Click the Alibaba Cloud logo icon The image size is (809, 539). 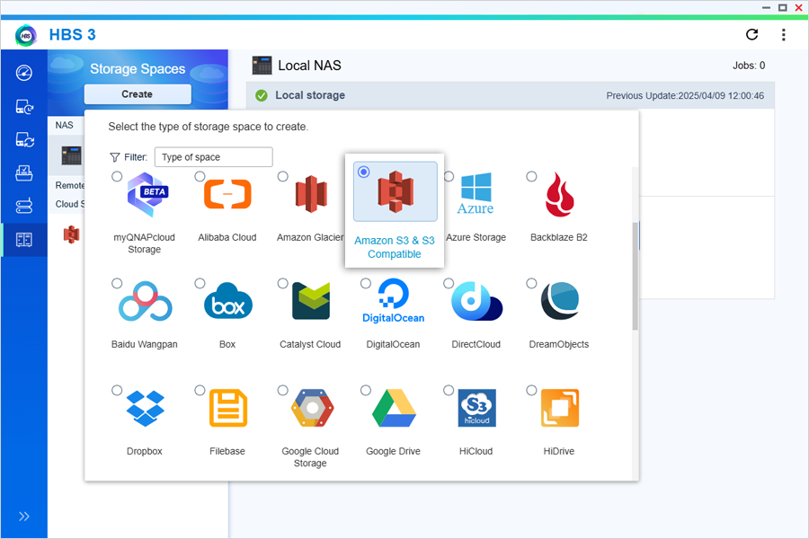pyautogui.click(x=227, y=194)
